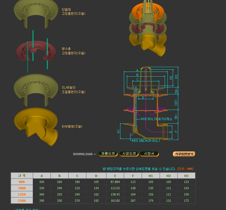Click the 하부몸체(주철) text label
Image resolution: width=226 pixels, height=210 pixels.
click(x=72, y=127)
